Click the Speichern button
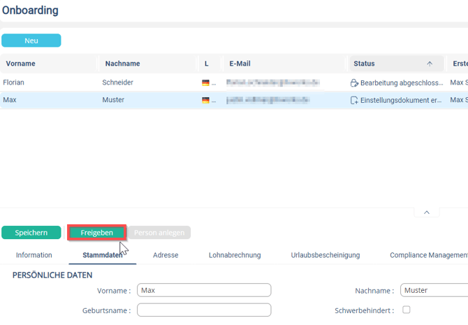The width and height of the screenshot is (468, 325). [x=31, y=233]
